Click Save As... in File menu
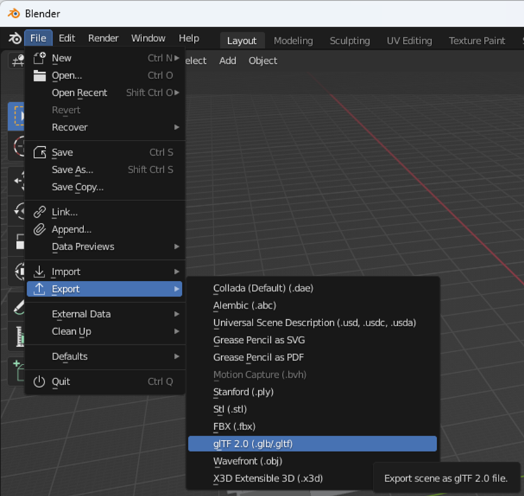 point(73,170)
